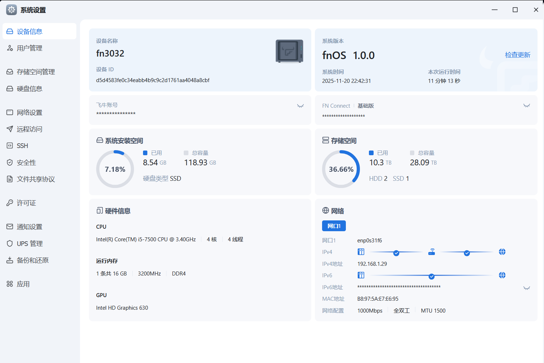Click the IPv4 internet globe icon

point(502,252)
